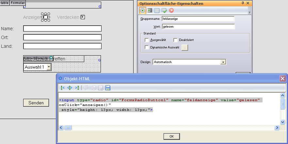Select the Verdecken radio button
This screenshot has height=144, width=288.
tap(83, 17)
